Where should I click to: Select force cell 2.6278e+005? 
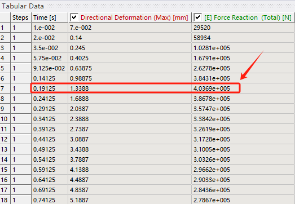tap(244, 68)
